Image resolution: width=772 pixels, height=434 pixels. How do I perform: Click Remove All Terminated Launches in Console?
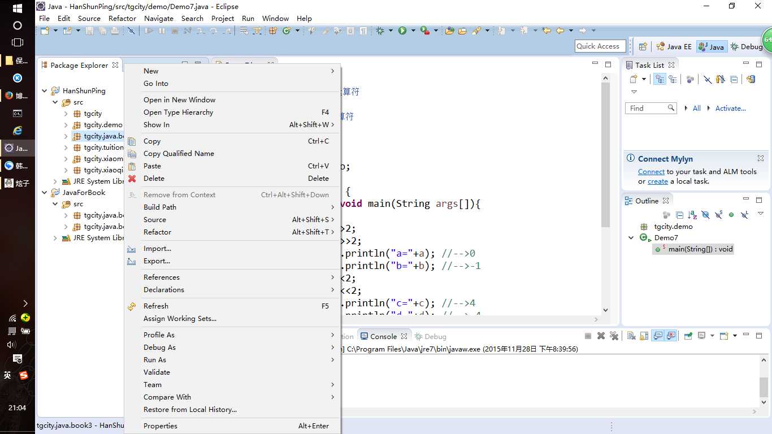[614, 336]
